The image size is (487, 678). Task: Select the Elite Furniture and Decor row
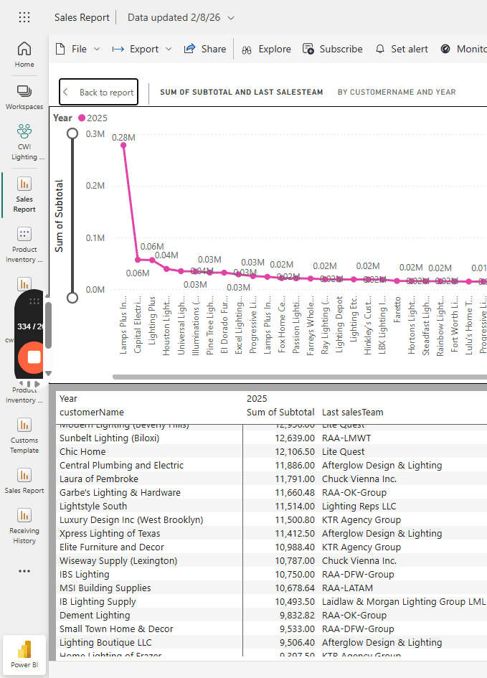point(273,547)
